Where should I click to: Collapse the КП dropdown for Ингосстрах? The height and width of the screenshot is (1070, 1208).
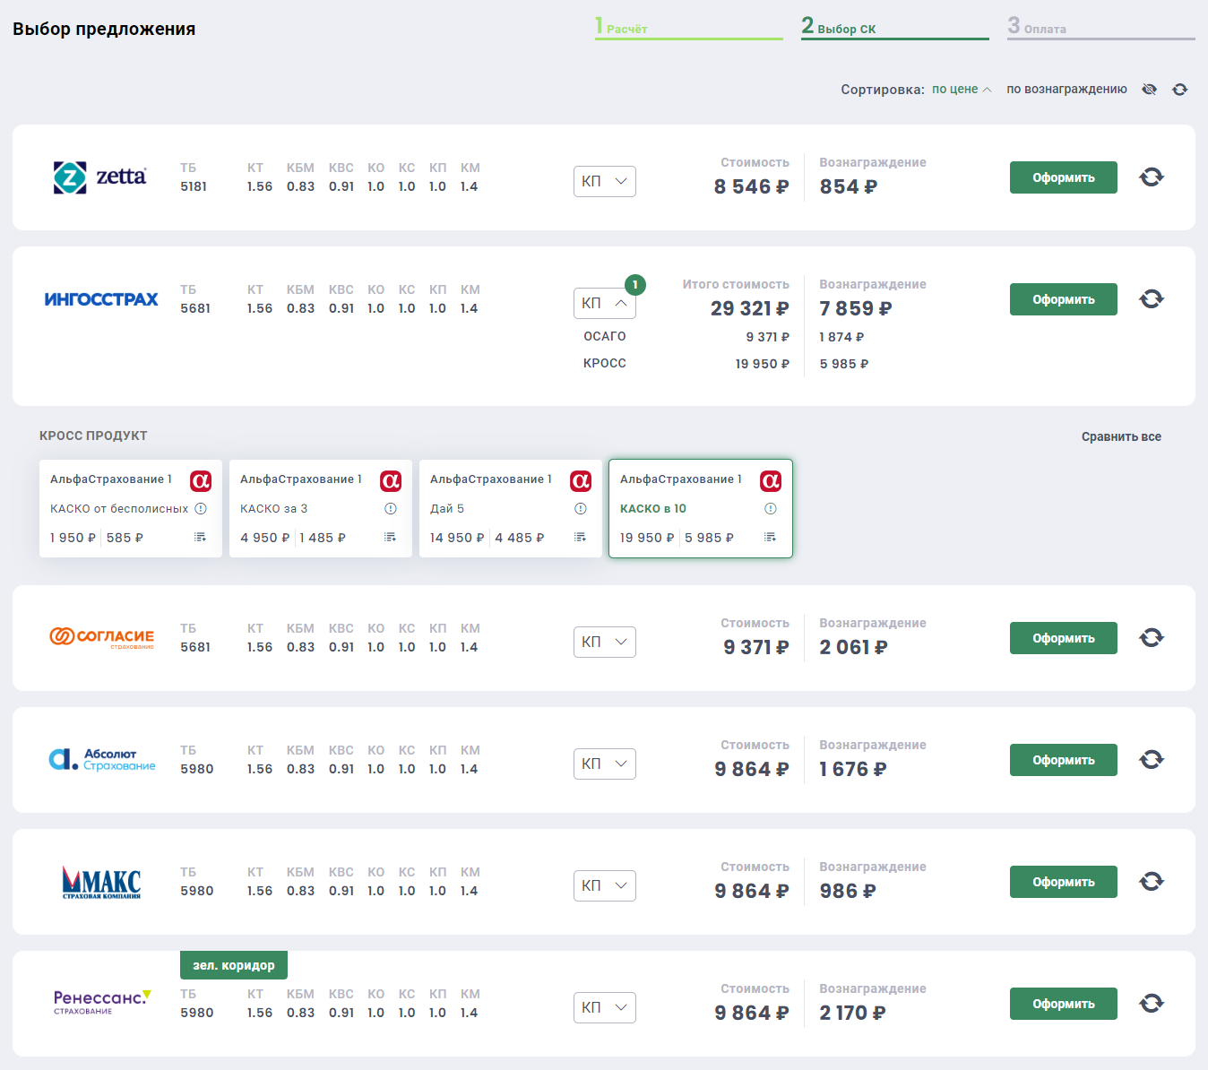[605, 303]
